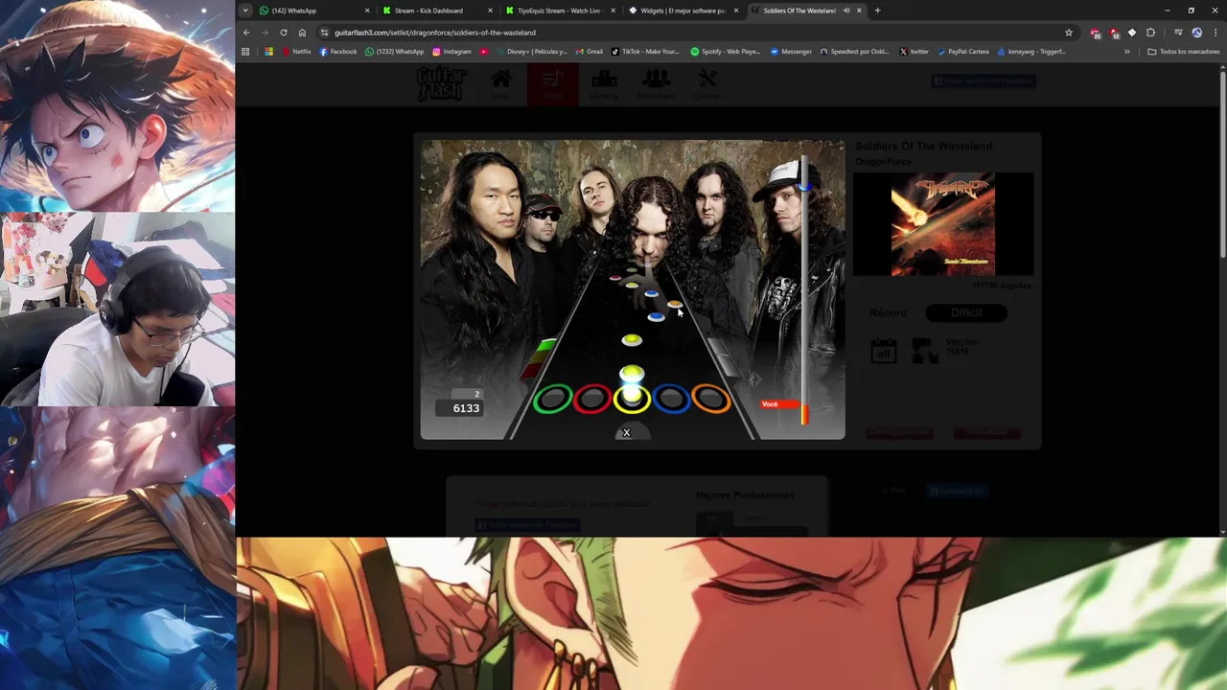Viewport: 1227px width, 690px height.
Task: Open the kenayavg Triggerf bookmark
Action: click(x=1031, y=52)
